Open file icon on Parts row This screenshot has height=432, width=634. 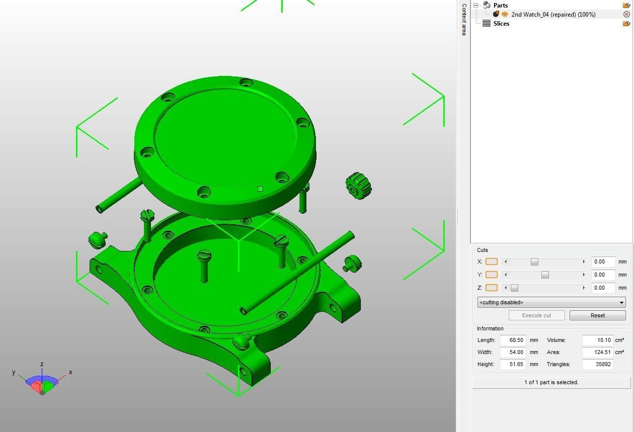click(626, 5)
